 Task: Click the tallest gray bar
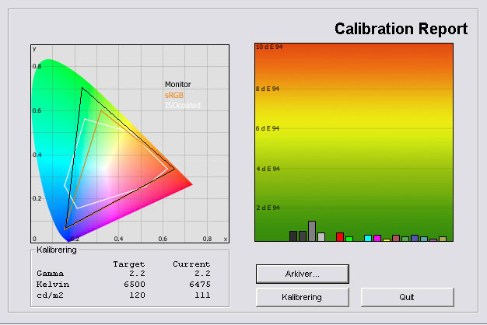[312, 231]
